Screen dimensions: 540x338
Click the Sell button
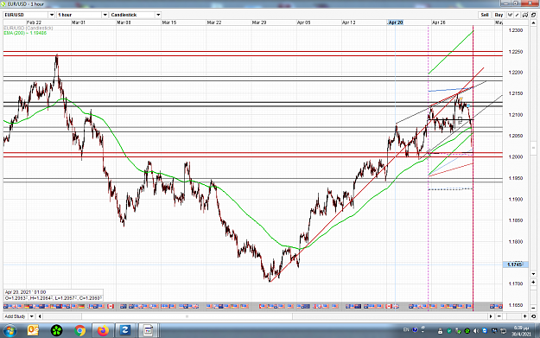click(x=485, y=15)
